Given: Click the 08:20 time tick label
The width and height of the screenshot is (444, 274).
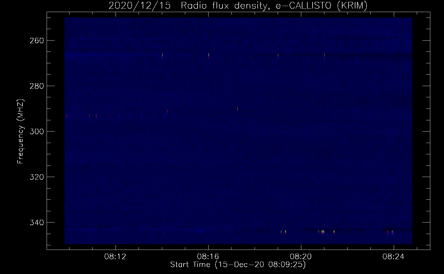Looking at the screenshot, I should coord(301,257).
